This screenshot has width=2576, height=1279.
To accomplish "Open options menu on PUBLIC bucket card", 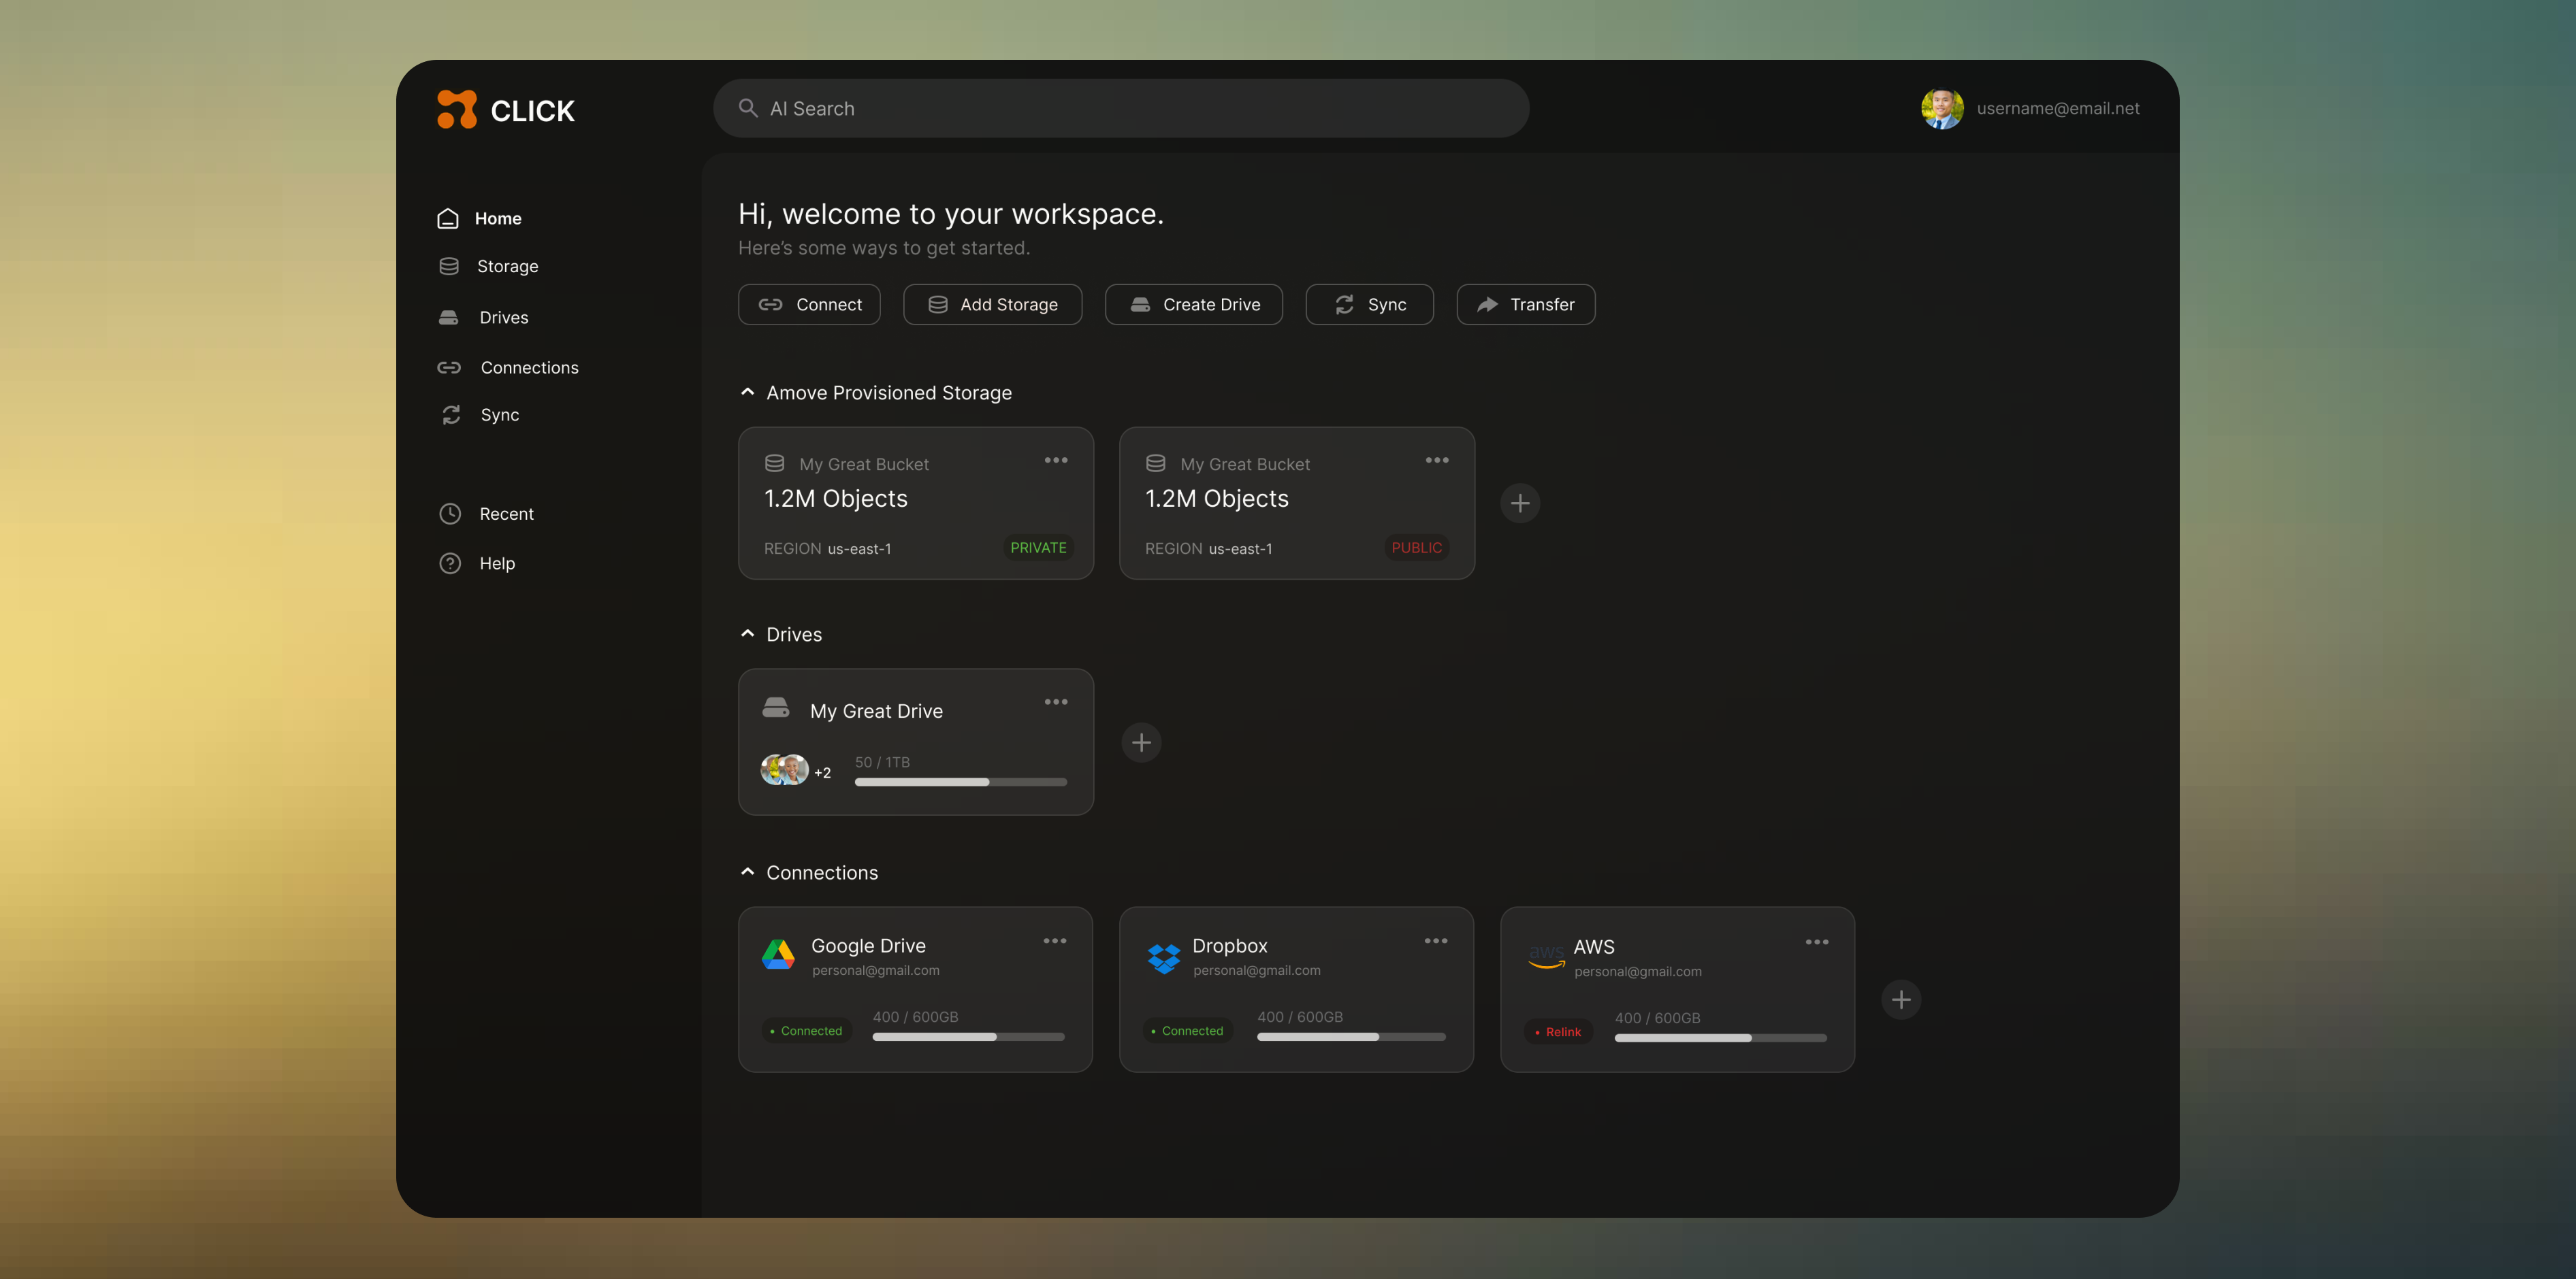I will 1437,461.
